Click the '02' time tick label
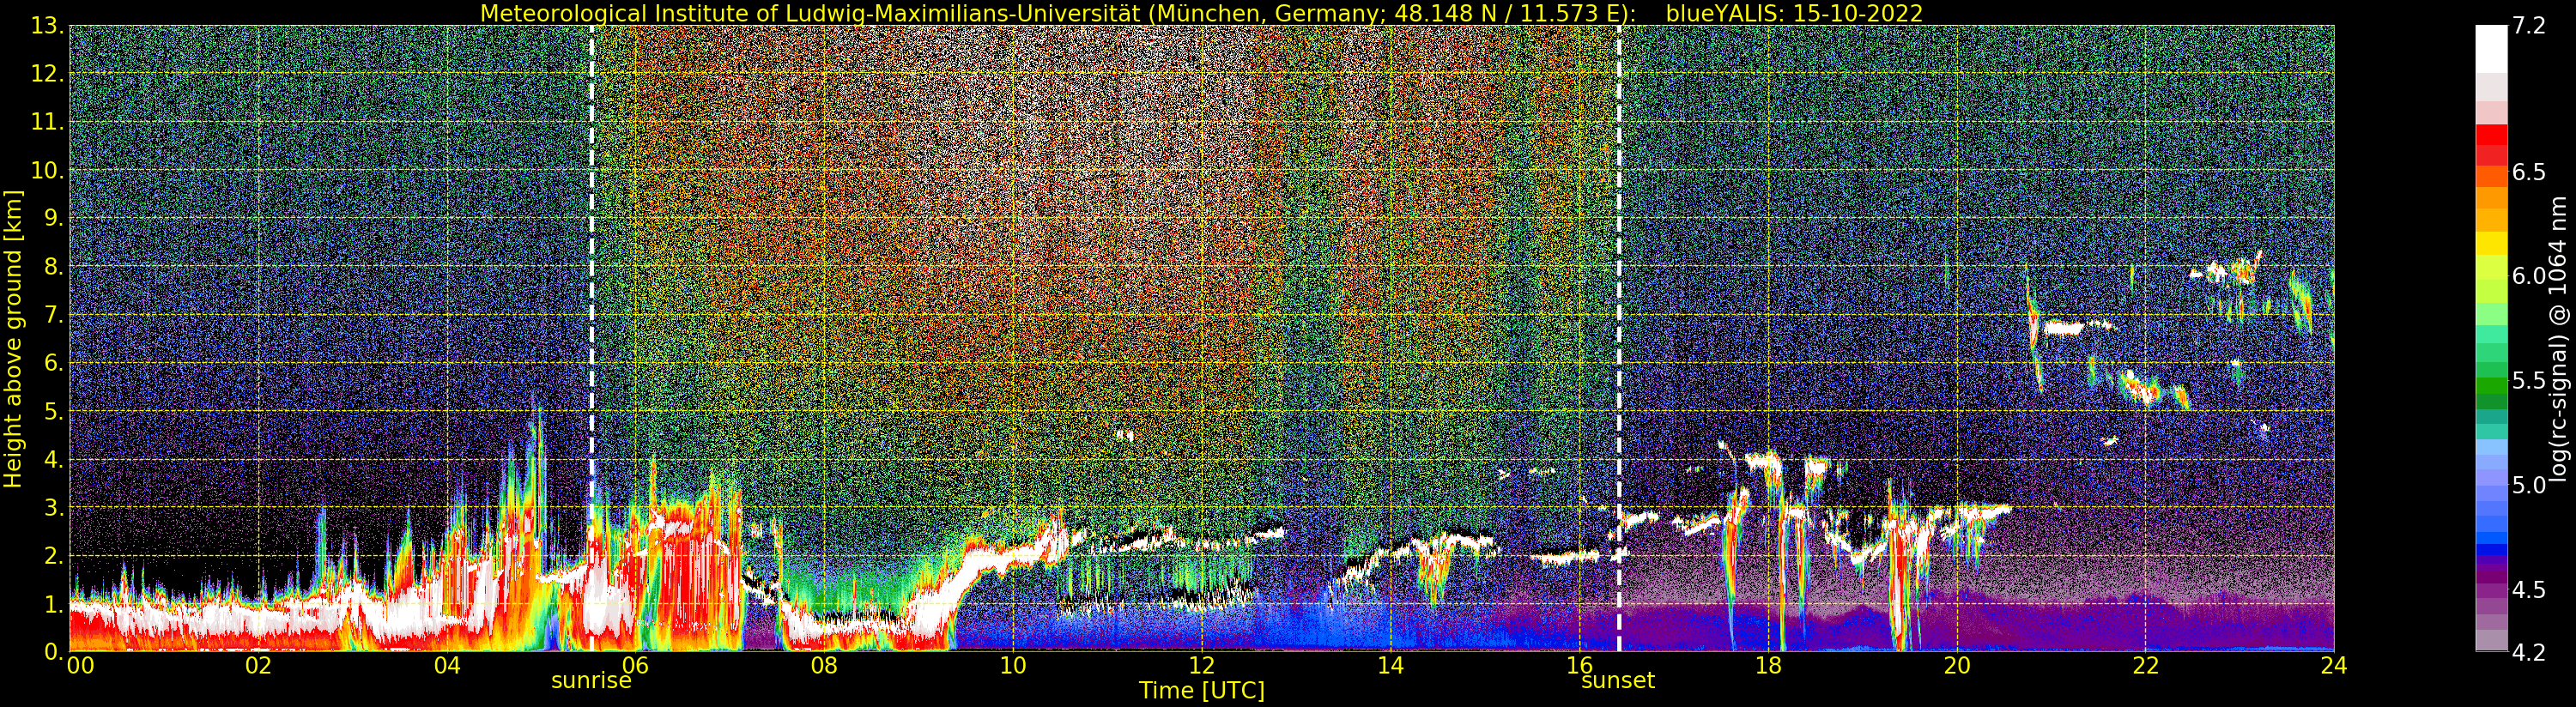The image size is (2576, 707). click(258, 665)
